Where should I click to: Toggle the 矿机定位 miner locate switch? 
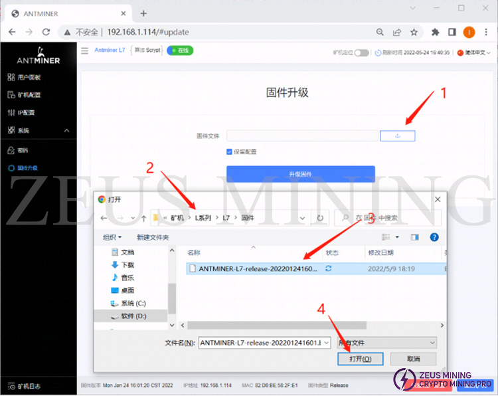click(361, 52)
